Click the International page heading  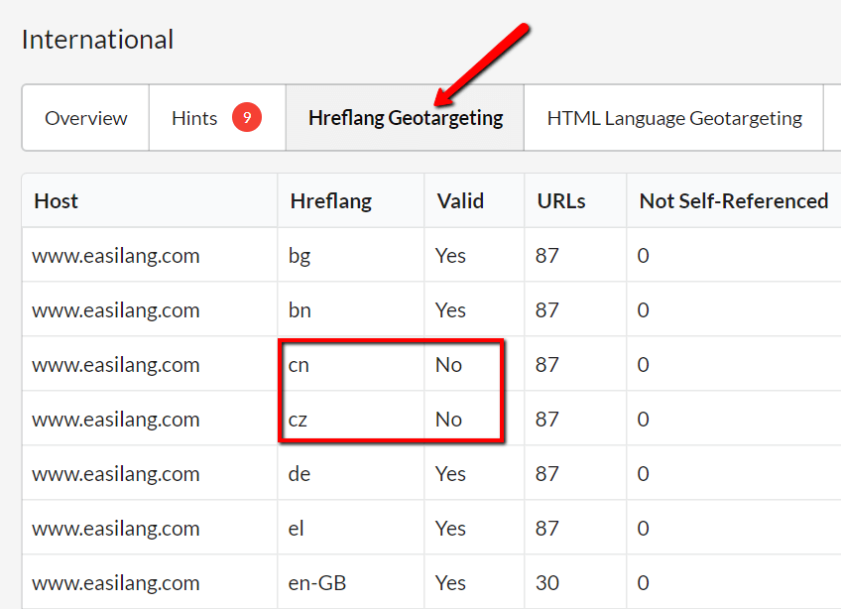(x=97, y=40)
